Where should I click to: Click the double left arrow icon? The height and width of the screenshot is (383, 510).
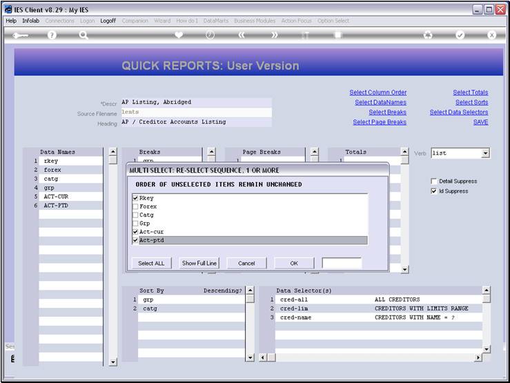pos(242,35)
